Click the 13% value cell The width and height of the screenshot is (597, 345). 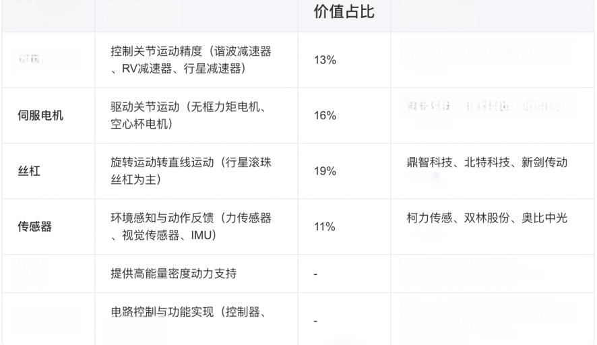(x=325, y=60)
